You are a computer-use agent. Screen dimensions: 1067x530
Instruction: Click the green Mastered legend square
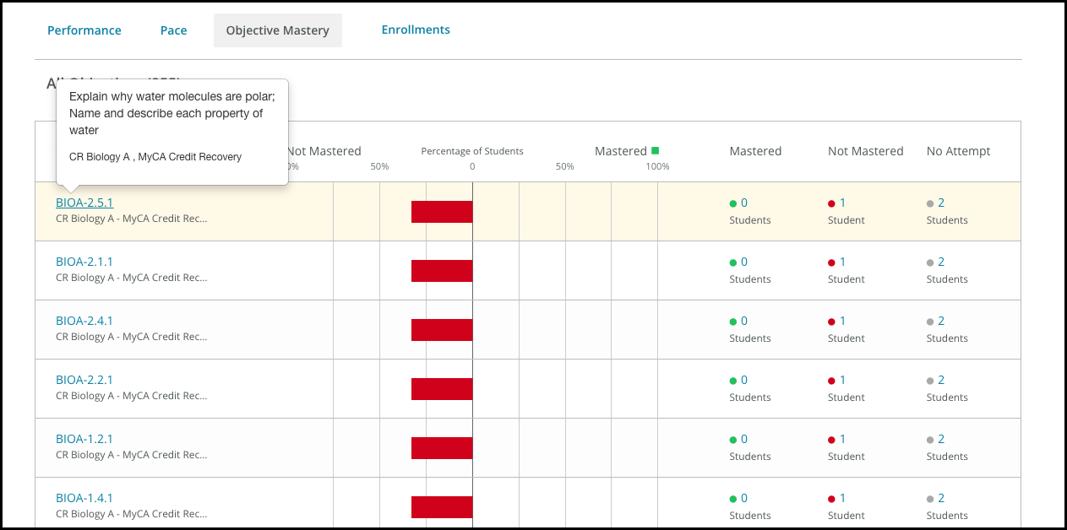tap(655, 151)
